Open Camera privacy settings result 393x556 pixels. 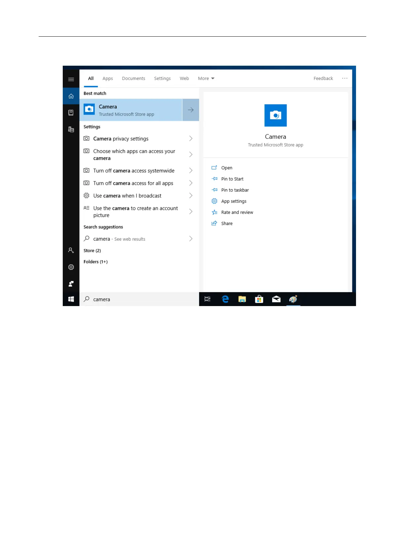[x=139, y=139]
